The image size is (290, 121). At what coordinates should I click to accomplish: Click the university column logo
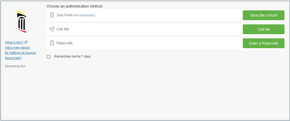(x=22, y=22)
